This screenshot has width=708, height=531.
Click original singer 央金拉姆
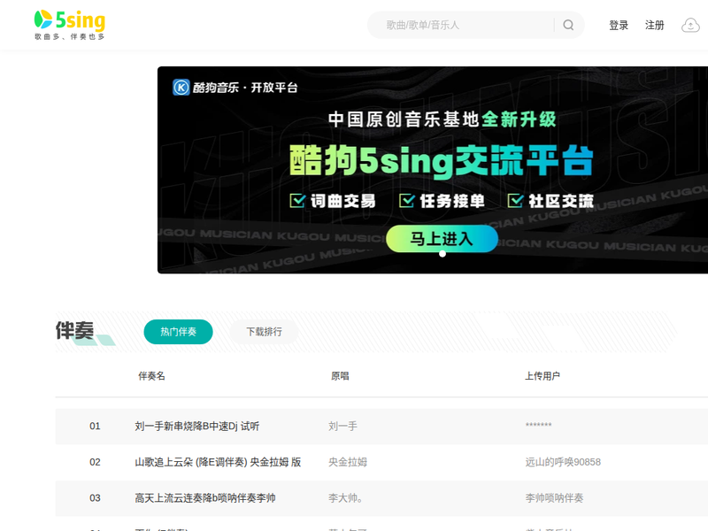point(348,462)
